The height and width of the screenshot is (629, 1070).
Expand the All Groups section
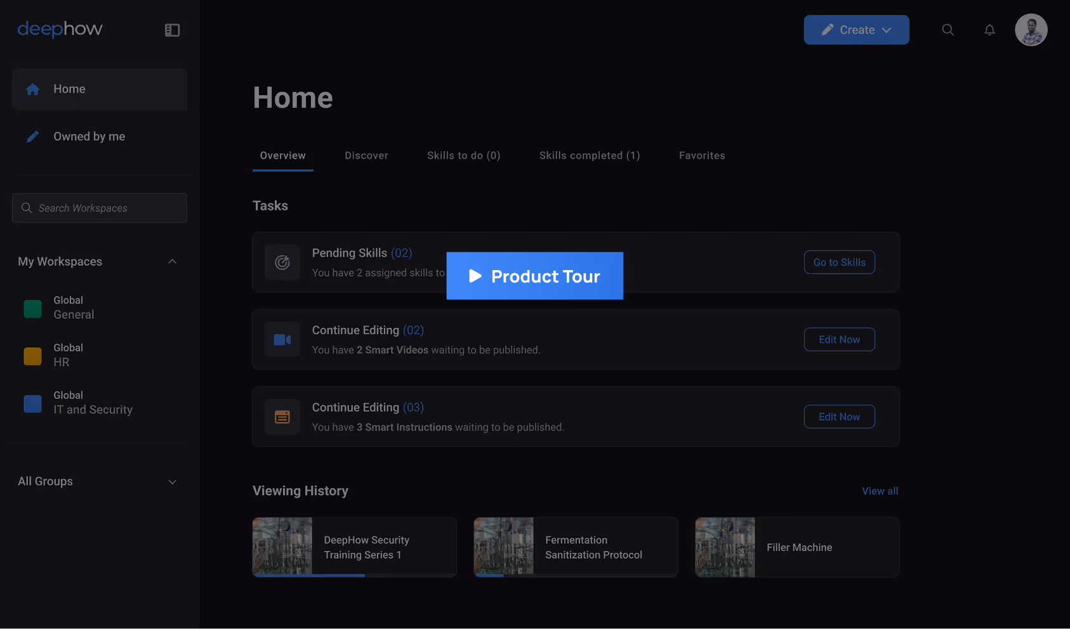172,482
